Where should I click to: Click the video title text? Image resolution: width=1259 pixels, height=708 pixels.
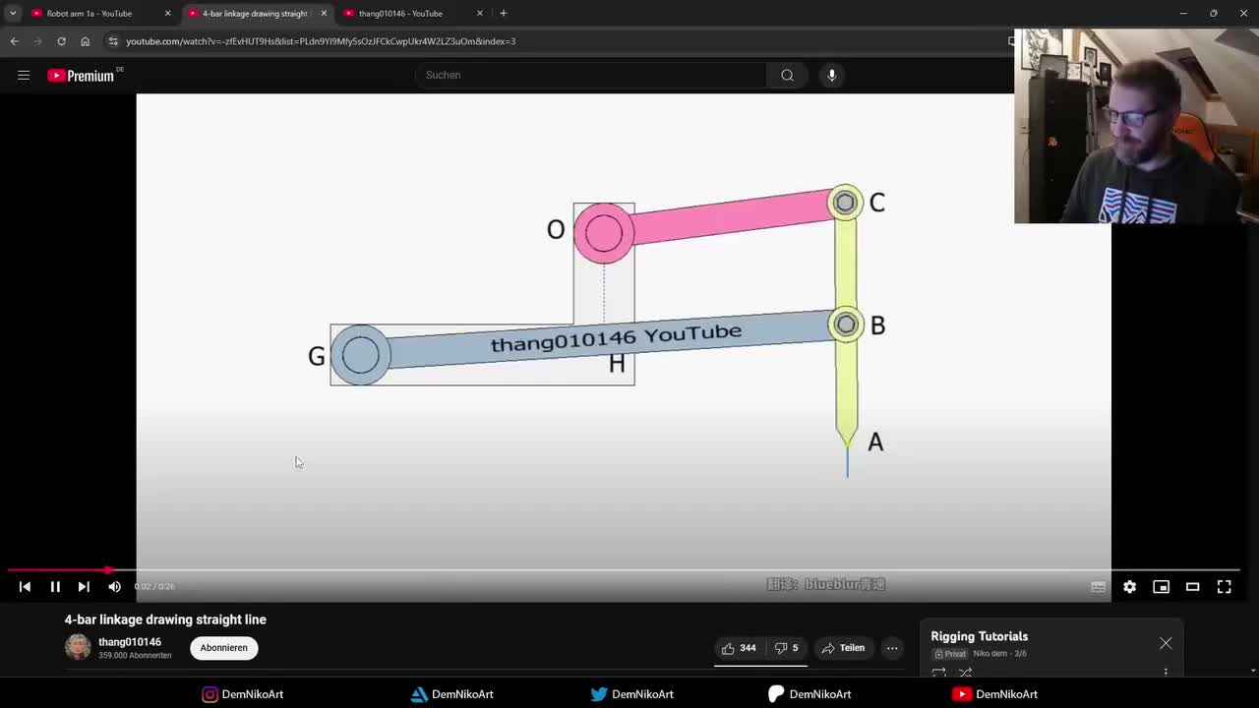point(165,619)
